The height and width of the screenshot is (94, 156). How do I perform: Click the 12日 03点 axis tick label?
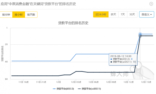coord(76,82)
